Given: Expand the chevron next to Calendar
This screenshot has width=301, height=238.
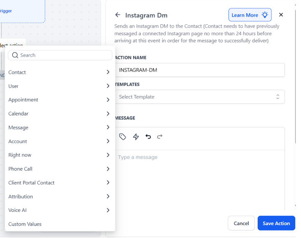Looking at the screenshot, I should (108, 114).
